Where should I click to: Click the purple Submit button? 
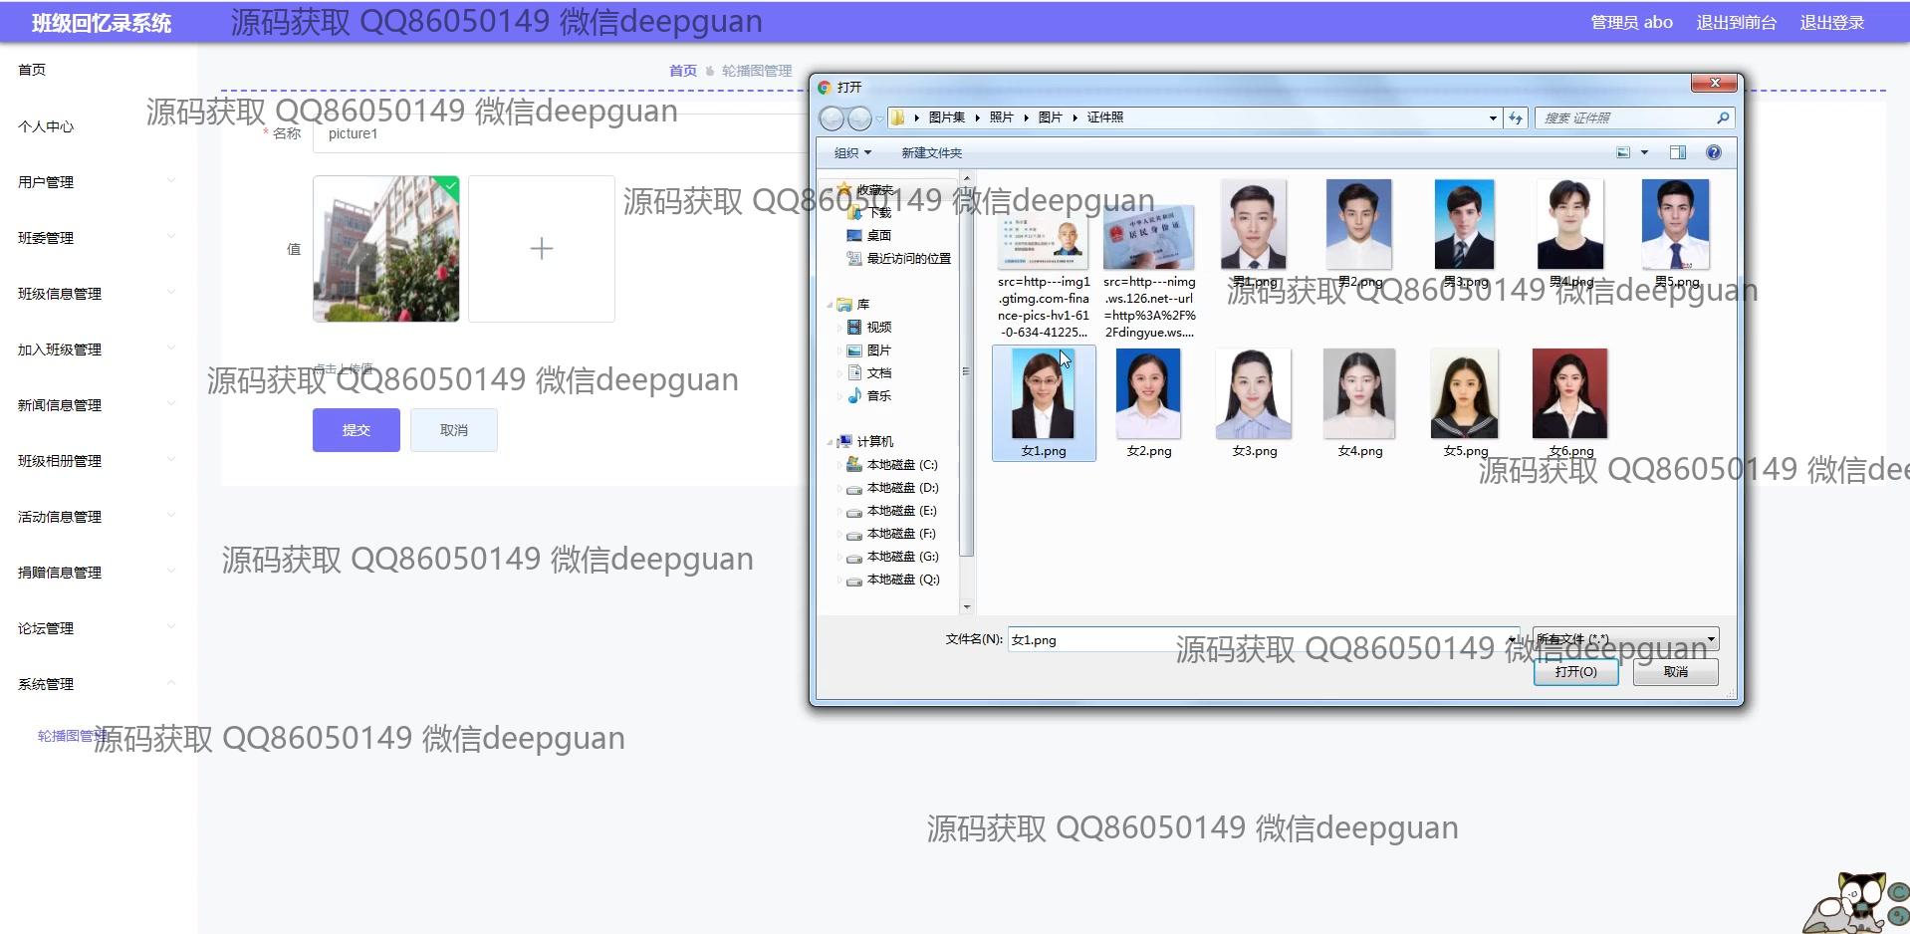(356, 430)
